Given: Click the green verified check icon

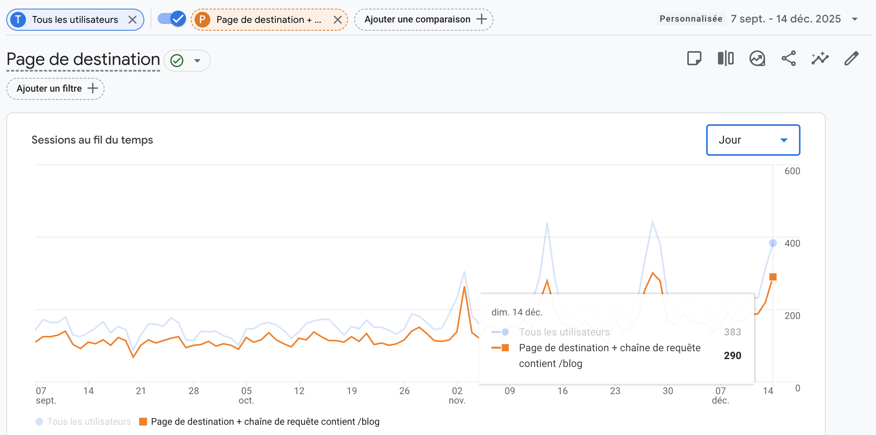Looking at the screenshot, I should (177, 61).
